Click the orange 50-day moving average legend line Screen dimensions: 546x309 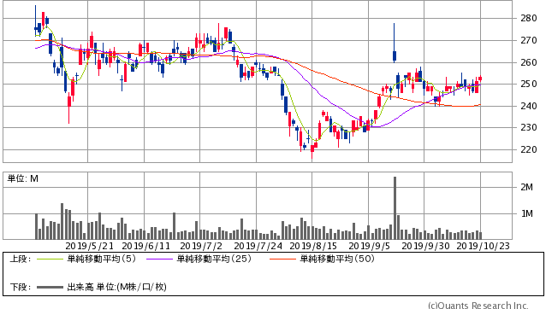282,259
